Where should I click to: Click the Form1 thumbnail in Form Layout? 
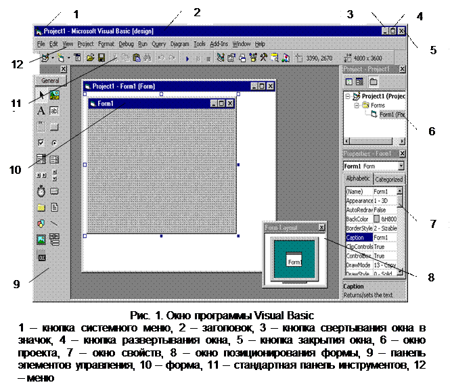294,260
